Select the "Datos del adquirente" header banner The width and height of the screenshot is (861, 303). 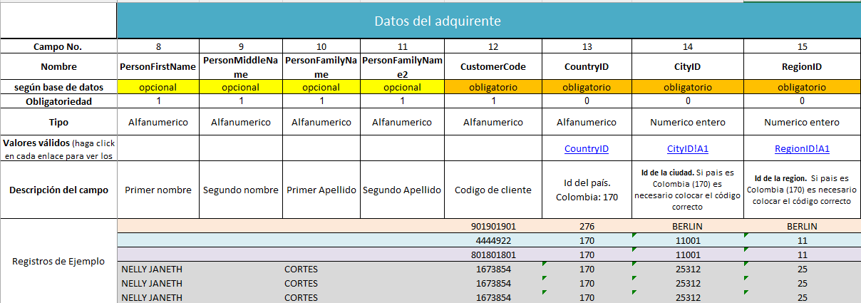[x=437, y=21]
